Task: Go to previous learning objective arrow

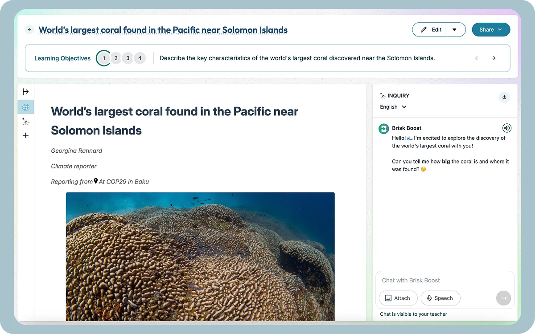Action: click(477, 58)
